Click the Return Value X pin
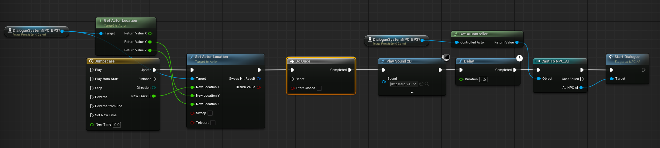660x148 pixels. tap(150, 34)
